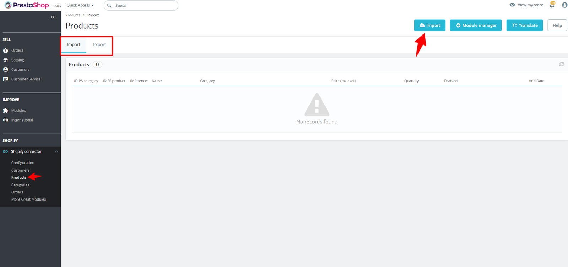Open Modules in the Improve menu
Viewport: 568px width, 267px height.
[x=18, y=111]
